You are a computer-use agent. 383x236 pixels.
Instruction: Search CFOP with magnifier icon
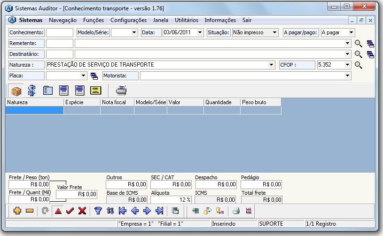point(359,65)
